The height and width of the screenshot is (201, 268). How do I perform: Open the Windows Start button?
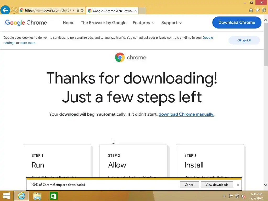point(7,196)
